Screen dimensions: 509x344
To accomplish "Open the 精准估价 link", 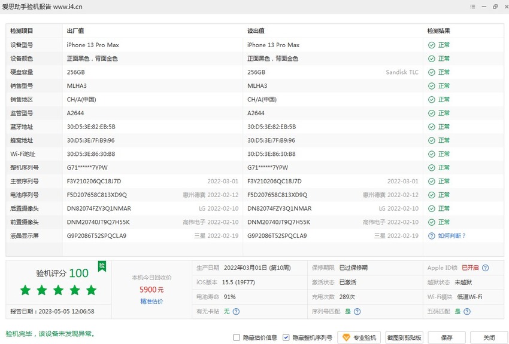I will pos(152,301).
